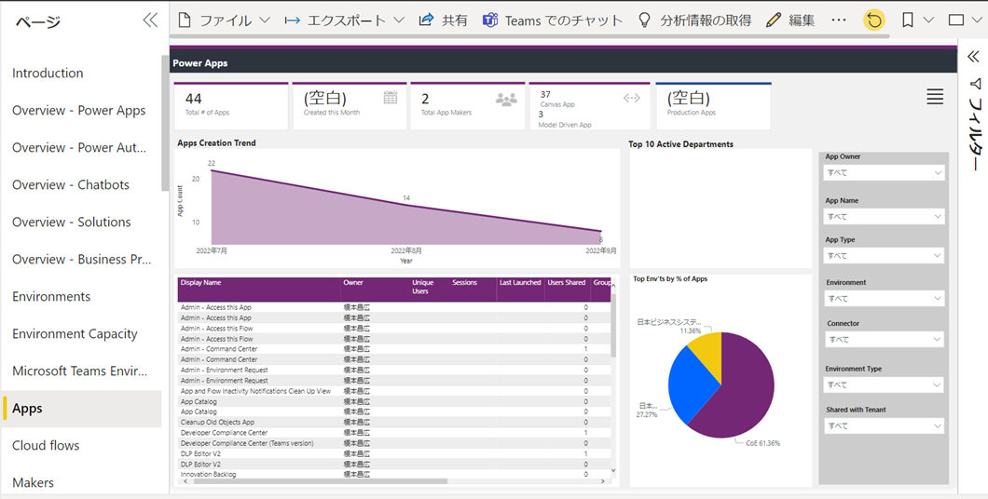This screenshot has height=499, width=988.
Task: Open the Environment Type dropdown
Action: pos(884,384)
